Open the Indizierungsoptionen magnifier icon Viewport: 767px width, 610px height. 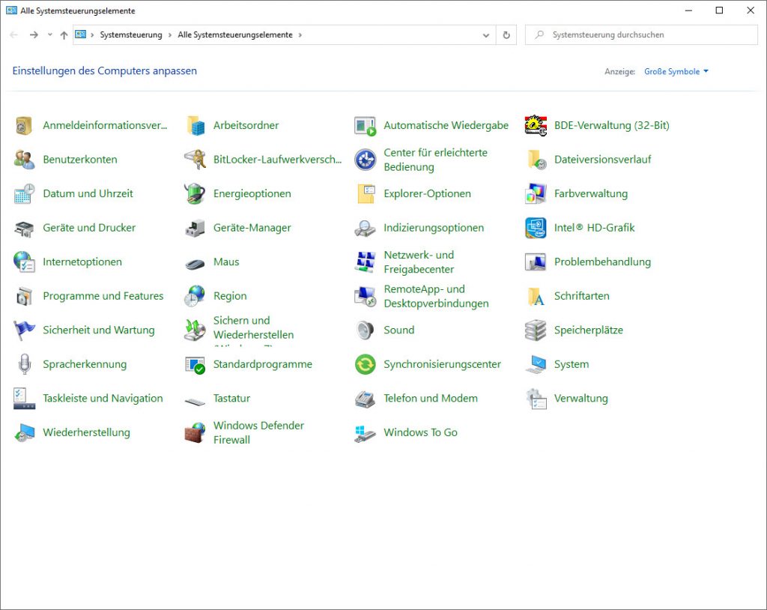click(365, 228)
